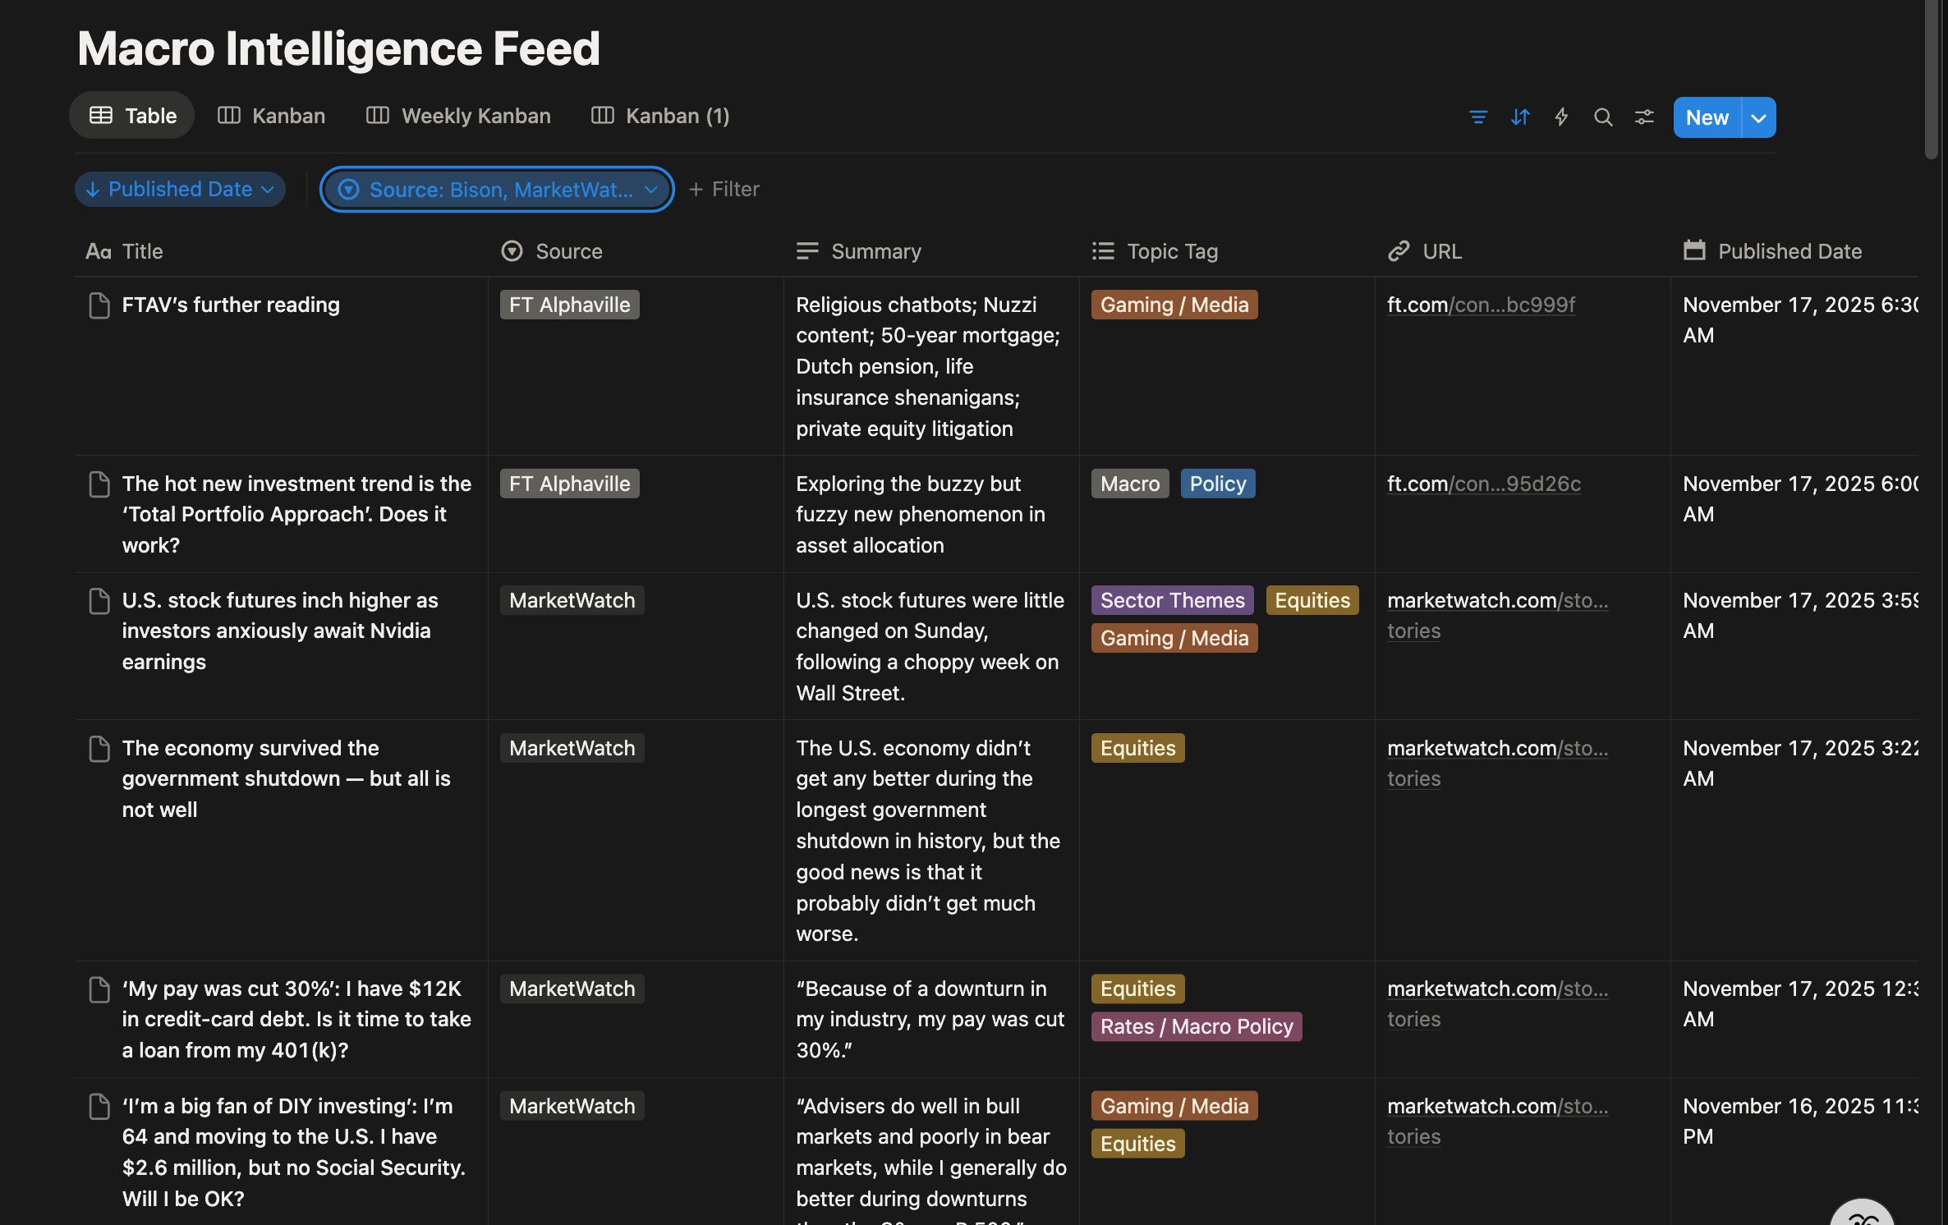
Task: Click the link icon on the URL column header
Action: click(x=1399, y=251)
